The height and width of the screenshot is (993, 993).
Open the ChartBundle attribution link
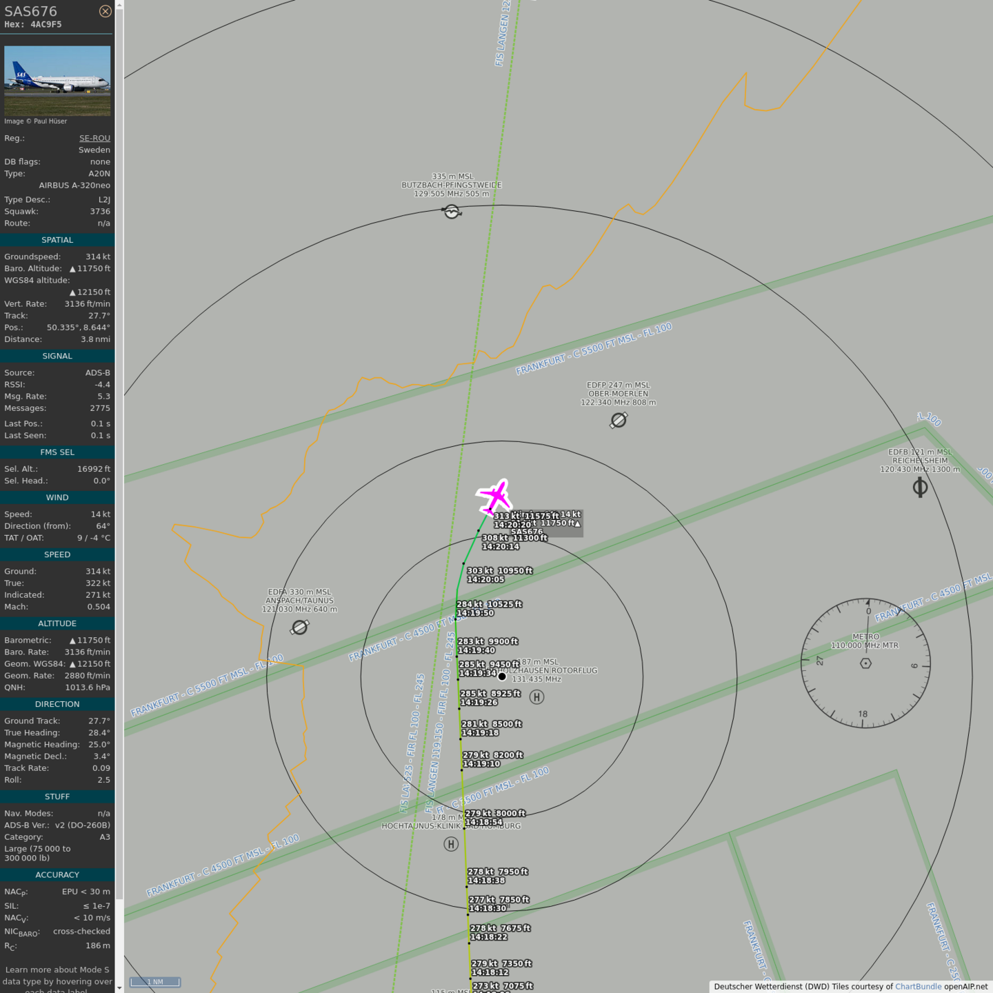[x=918, y=986]
